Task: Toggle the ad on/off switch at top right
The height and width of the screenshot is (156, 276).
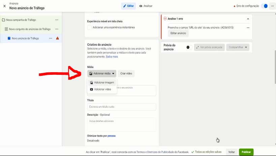Action: click(x=265, y=6)
